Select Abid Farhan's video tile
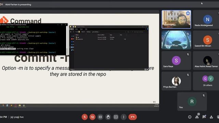The width and height of the screenshot is (219, 123). (x=176, y=19)
